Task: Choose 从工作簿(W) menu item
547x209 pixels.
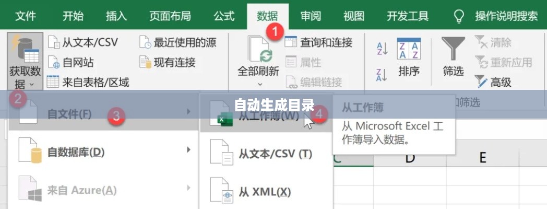Action: tap(266, 112)
